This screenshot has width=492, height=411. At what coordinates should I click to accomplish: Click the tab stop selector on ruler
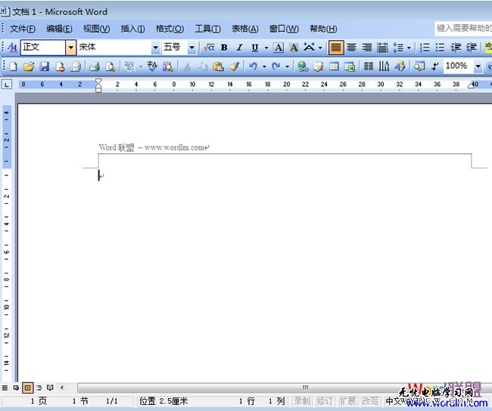point(7,85)
